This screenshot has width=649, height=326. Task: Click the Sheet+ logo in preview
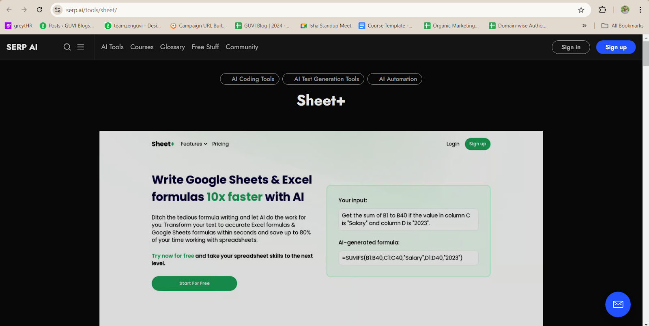pyautogui.click(x=163, y=144)
